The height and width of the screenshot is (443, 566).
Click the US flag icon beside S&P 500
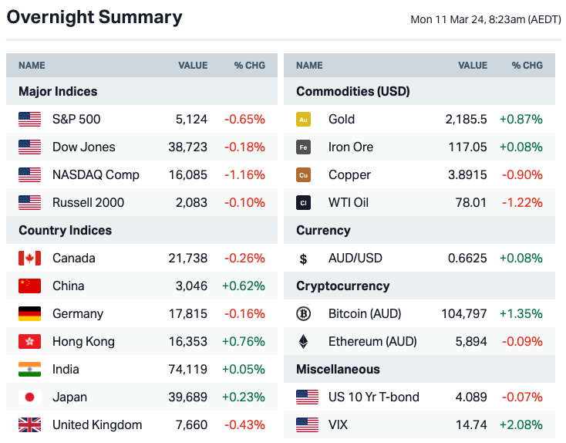29,120
